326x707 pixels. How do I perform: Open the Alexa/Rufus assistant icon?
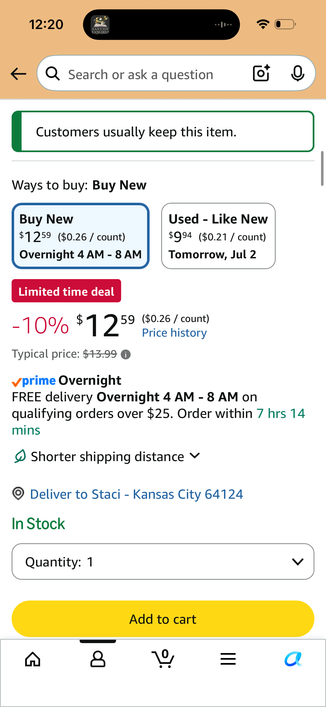click(x=293, y=659)
